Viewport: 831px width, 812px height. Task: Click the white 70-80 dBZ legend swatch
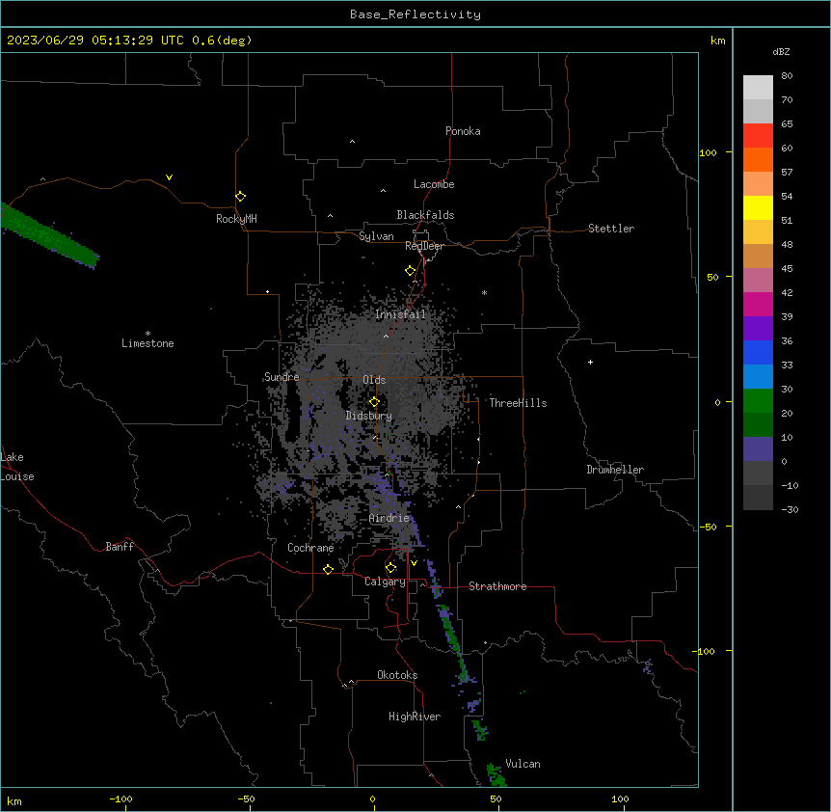pyautogui.click(x=758, y=87)
